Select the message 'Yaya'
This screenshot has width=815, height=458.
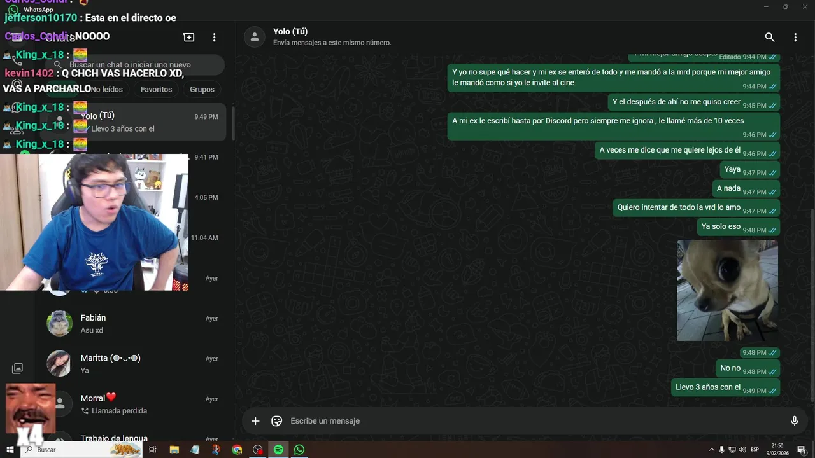749,170
